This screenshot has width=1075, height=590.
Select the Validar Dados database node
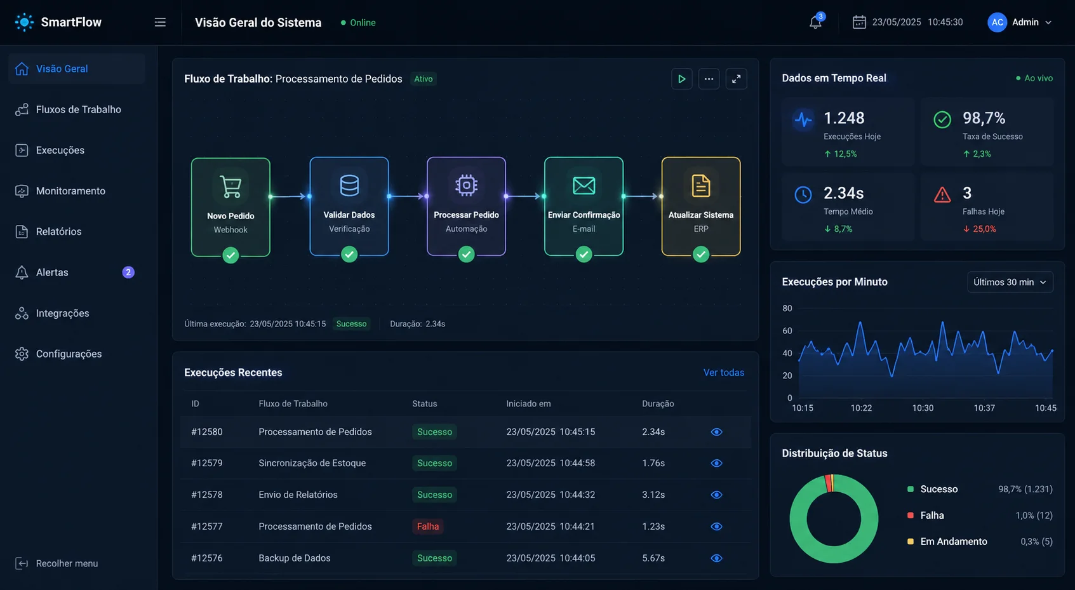click(349, 206)
